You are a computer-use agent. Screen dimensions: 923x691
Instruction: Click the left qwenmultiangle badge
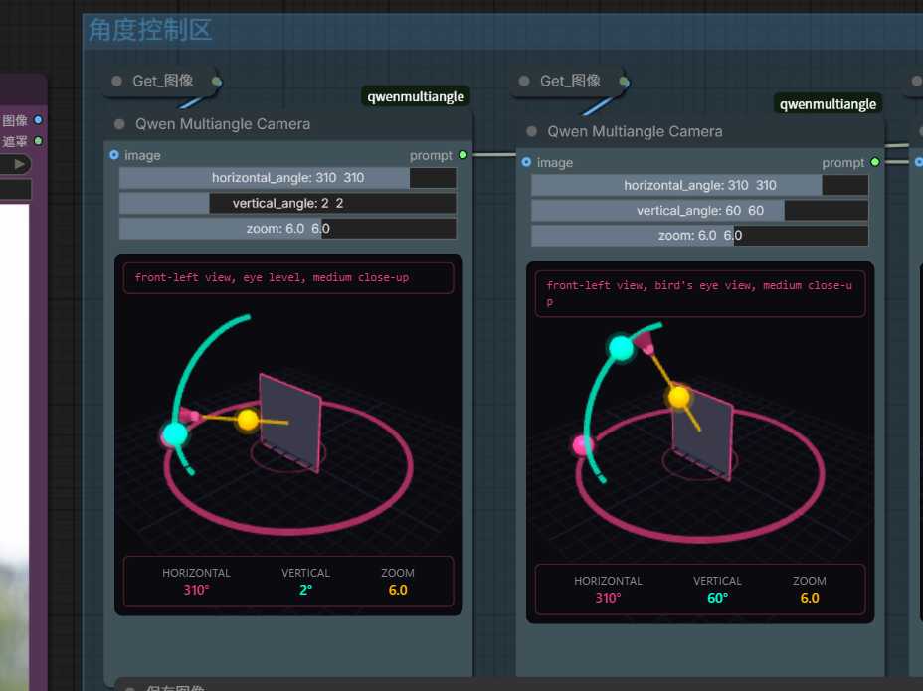416,96
